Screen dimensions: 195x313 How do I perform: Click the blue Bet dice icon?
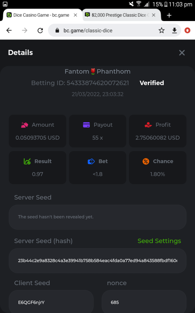pos(91,161)
